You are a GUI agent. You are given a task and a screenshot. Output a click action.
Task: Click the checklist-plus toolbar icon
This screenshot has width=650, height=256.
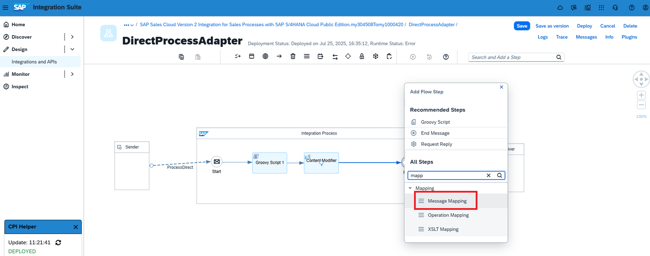coord(238,56)
